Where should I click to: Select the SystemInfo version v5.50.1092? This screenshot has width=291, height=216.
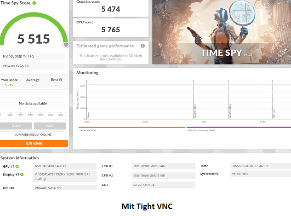click(261, 174)
